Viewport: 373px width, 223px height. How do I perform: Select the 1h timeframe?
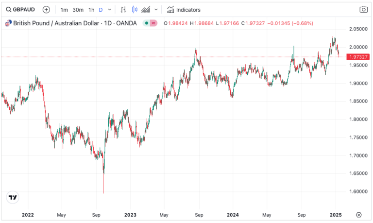click(91, 10)
